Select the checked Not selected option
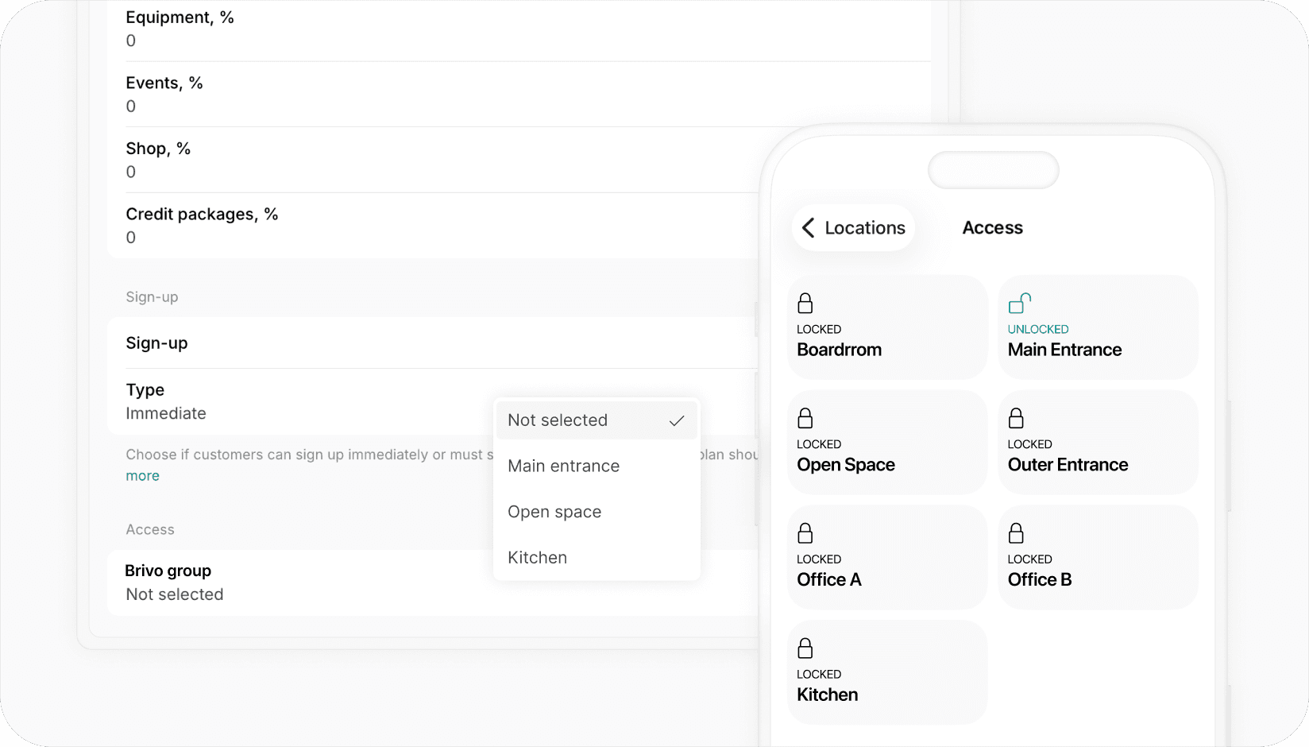This screenshot has width=1309, height=747. coord(596,420)
